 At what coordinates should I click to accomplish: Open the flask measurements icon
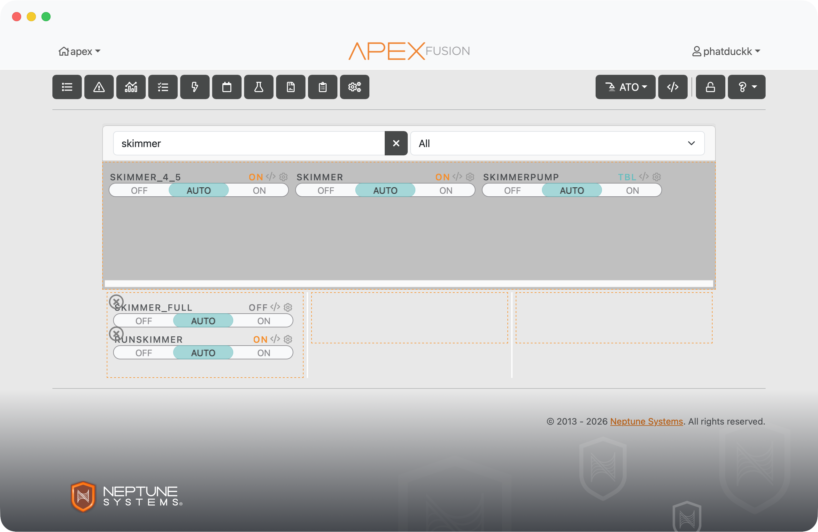[x=259, y=87]
